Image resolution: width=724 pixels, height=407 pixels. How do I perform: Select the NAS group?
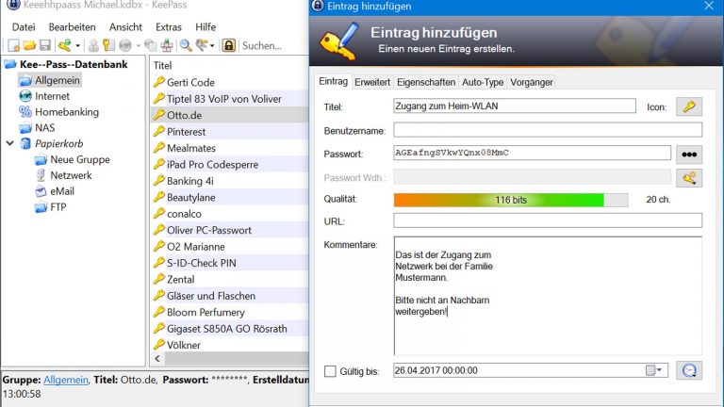[x=45, y=128]
